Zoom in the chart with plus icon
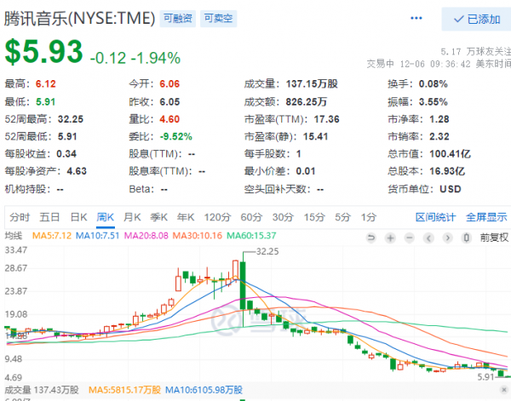Viewport: 511px width, 401px height. click(x=390, y=238)
